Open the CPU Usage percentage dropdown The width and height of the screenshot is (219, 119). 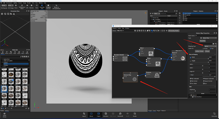[x=10, y=5]
